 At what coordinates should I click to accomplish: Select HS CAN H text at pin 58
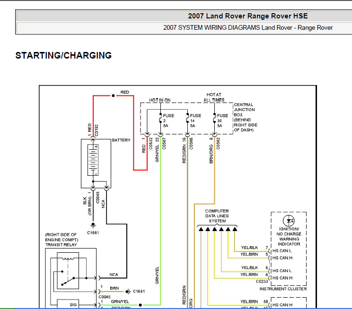282,305
